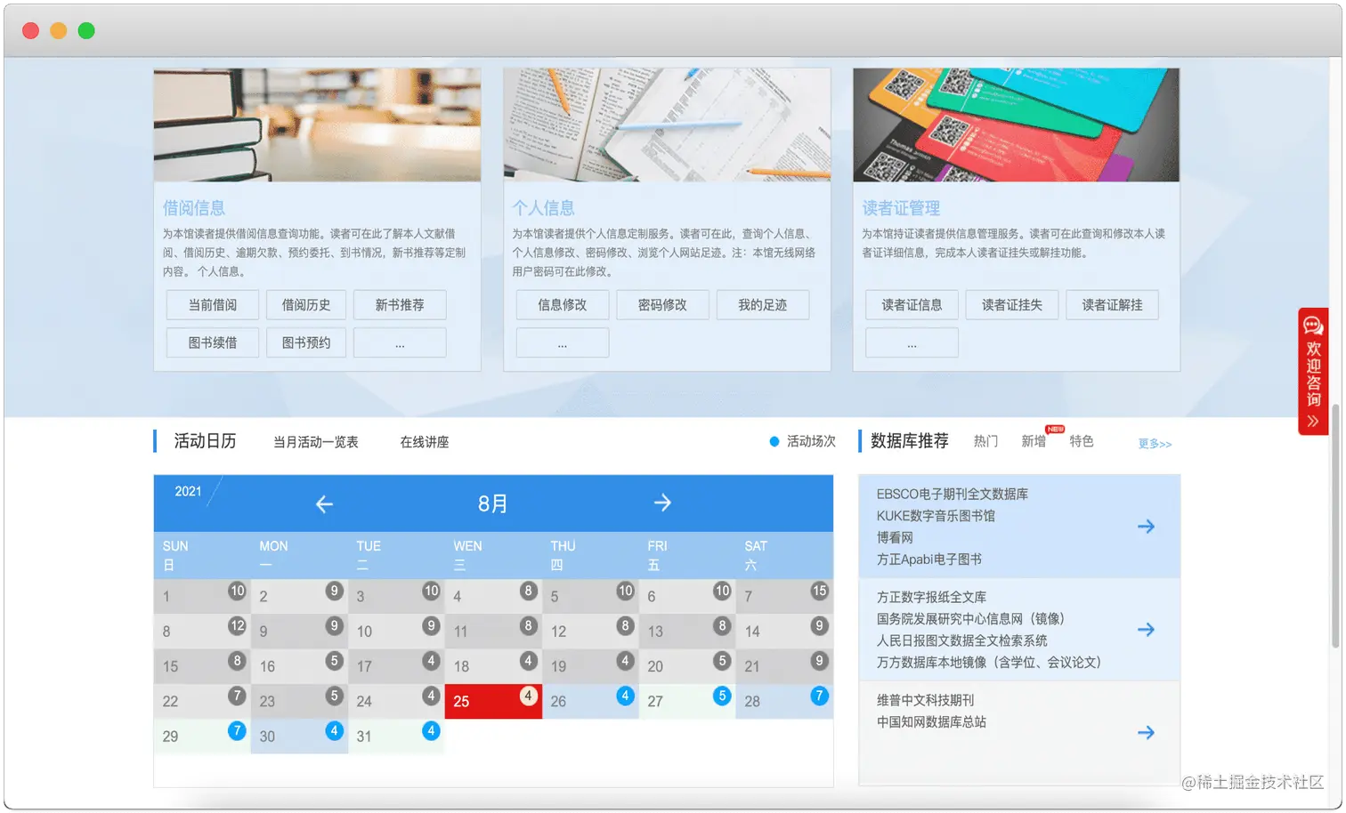1346x813 pixels.
Task: Click the arrow beside 方正数字报纸全文库 group
Action: pos(1146,630)
